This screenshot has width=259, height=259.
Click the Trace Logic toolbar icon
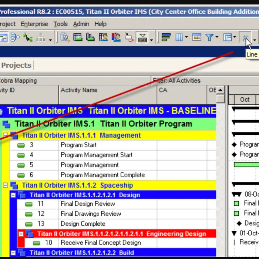[x=28, y=37]
